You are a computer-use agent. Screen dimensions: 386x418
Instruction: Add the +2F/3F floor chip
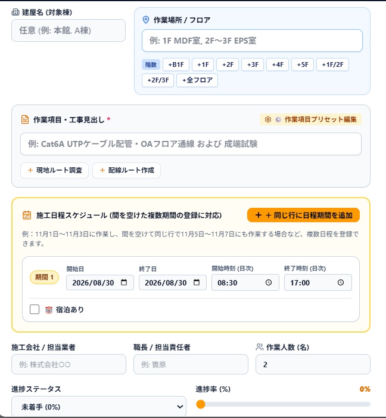158,80
